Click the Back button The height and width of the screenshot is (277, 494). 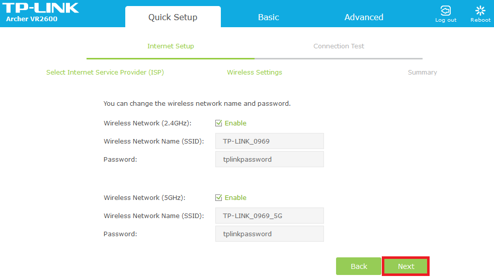point(359,266)
